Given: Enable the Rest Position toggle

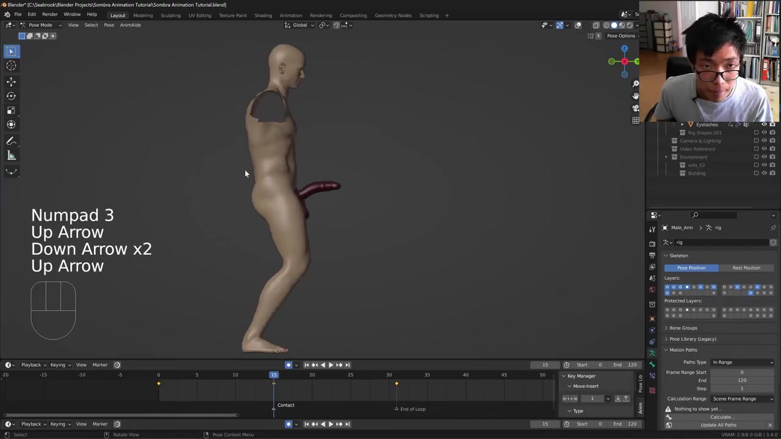Looking at the screenshot, I should tap(746, 268).
